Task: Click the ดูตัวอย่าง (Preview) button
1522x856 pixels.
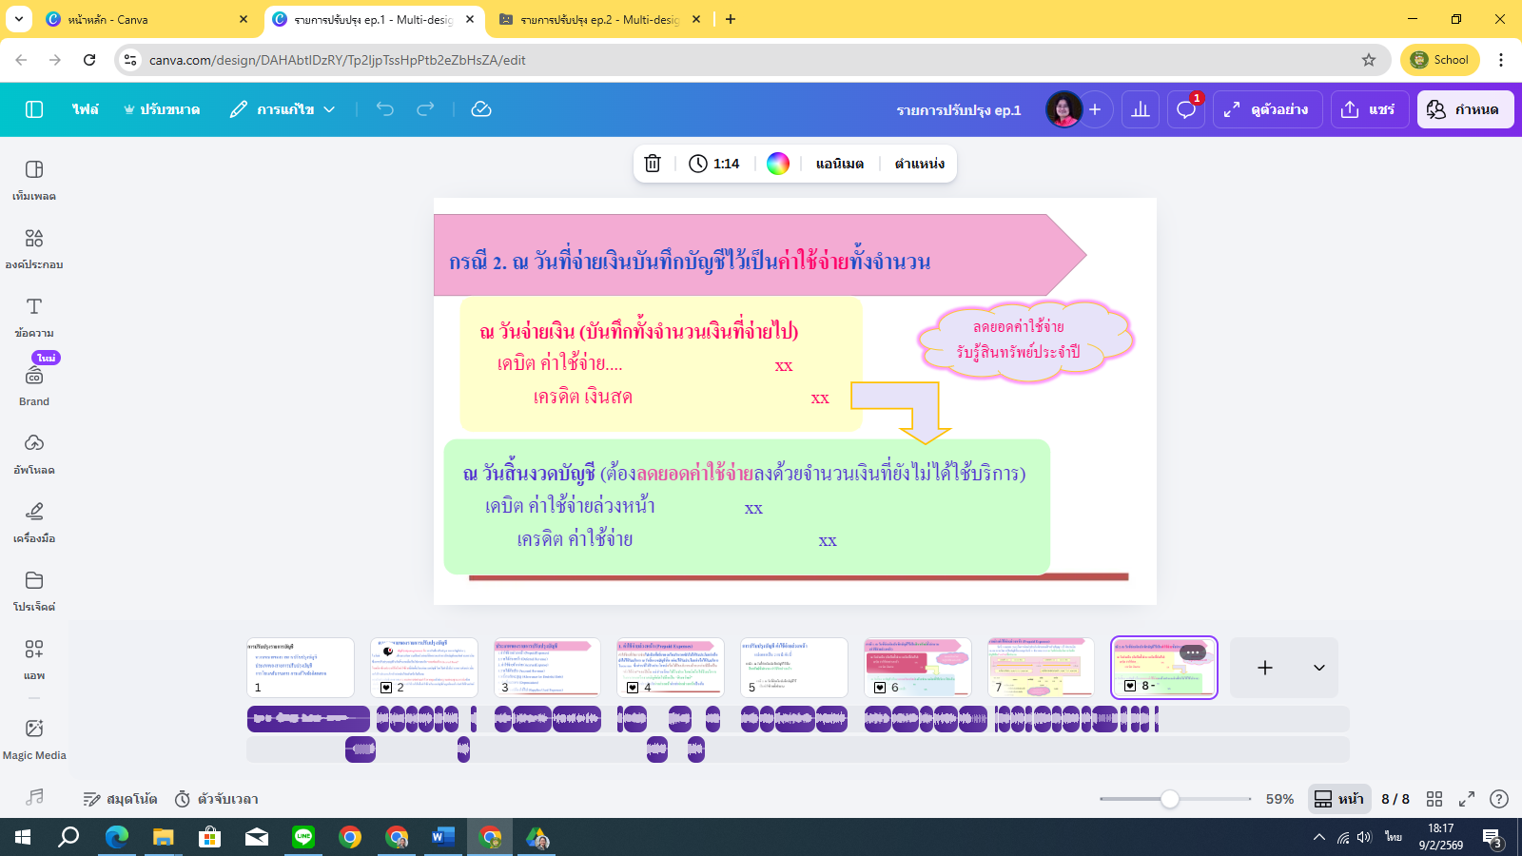Action: [1268, 109]
